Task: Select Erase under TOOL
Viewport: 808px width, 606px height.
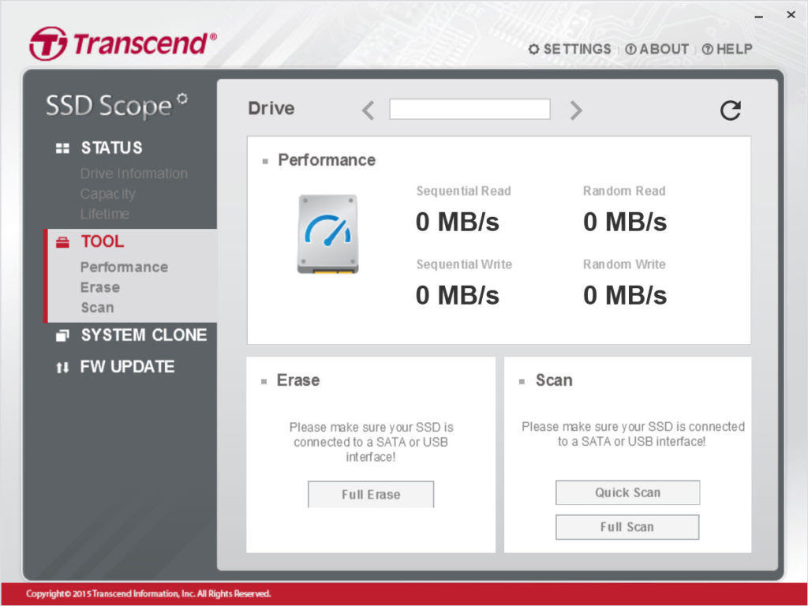Action: tap(100, 287)
